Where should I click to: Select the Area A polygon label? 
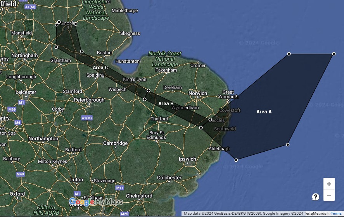(x=264, y=112)
